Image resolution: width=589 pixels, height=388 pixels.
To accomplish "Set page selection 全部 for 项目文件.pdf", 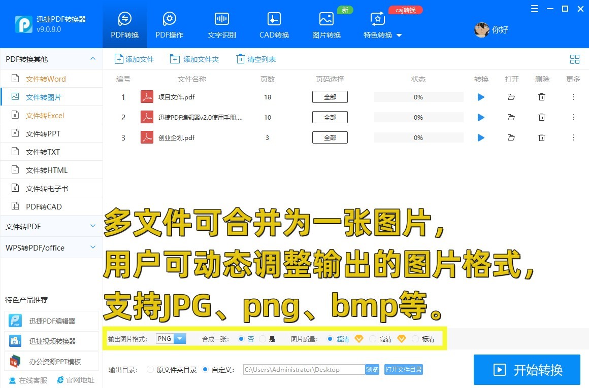I will (330, 97).
